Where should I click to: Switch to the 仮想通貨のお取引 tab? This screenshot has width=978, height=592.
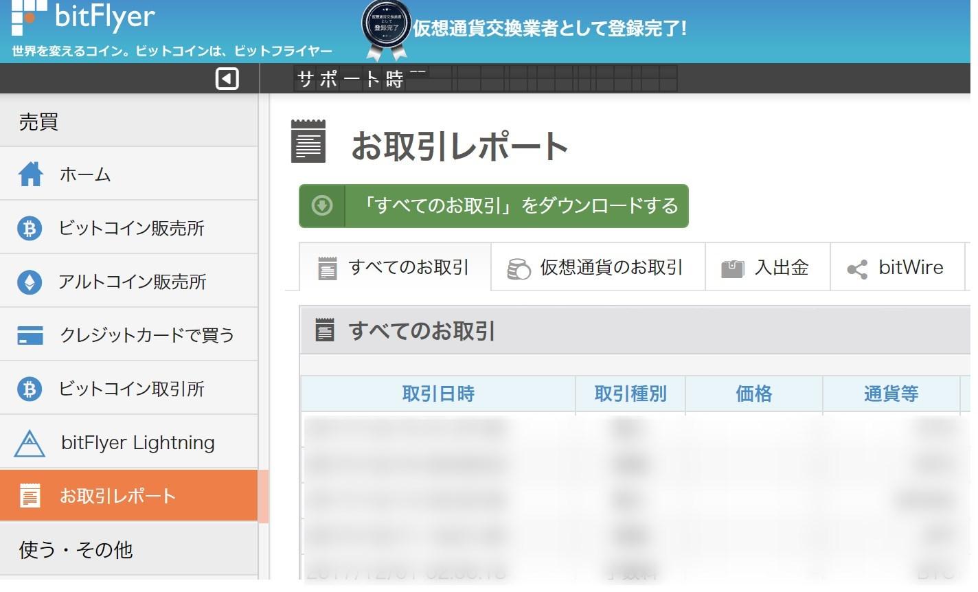[x=598, y=267]
